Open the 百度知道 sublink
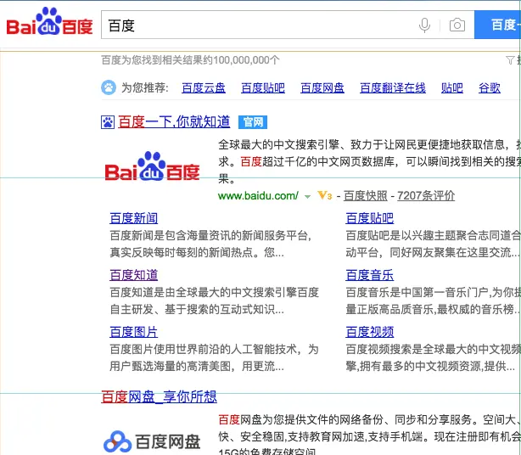 pos(133,275)
